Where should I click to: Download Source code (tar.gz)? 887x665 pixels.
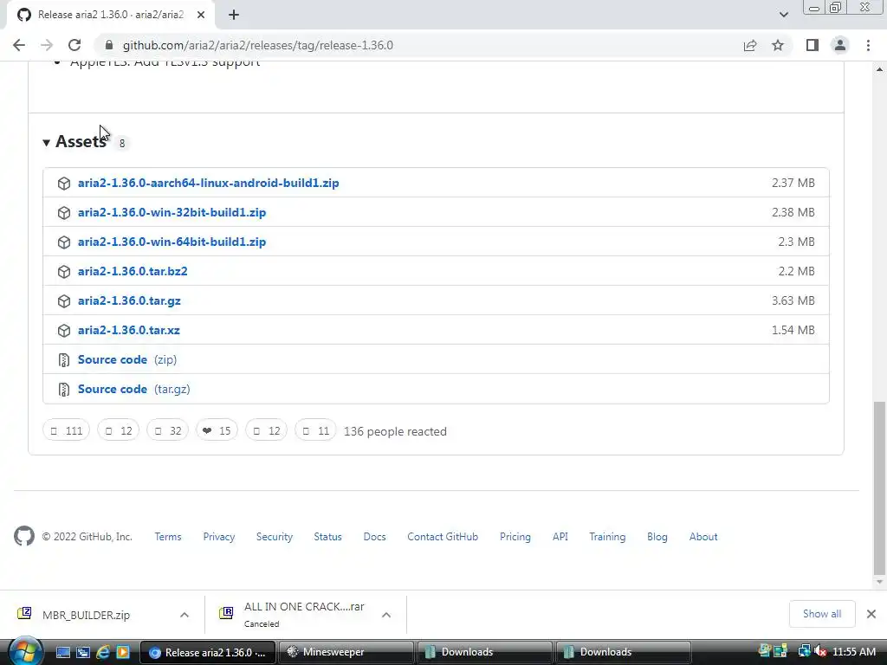(133, 389)
